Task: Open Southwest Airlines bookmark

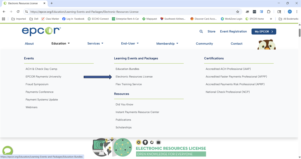Action: coord(173,19)
